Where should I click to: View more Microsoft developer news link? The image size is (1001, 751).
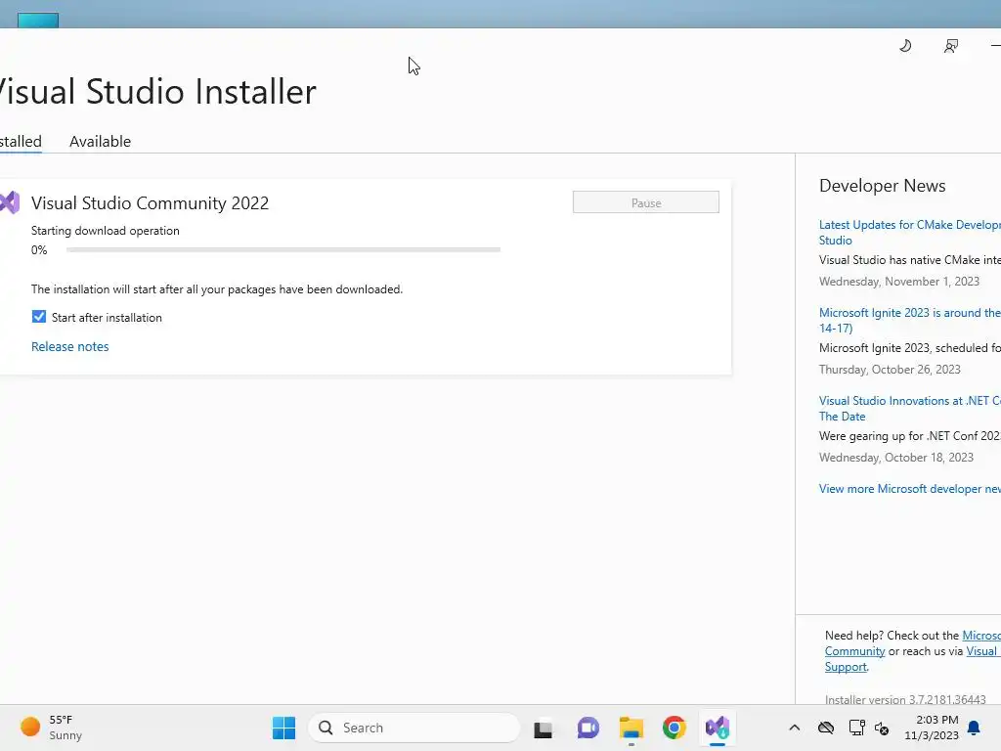pos(910,489)
